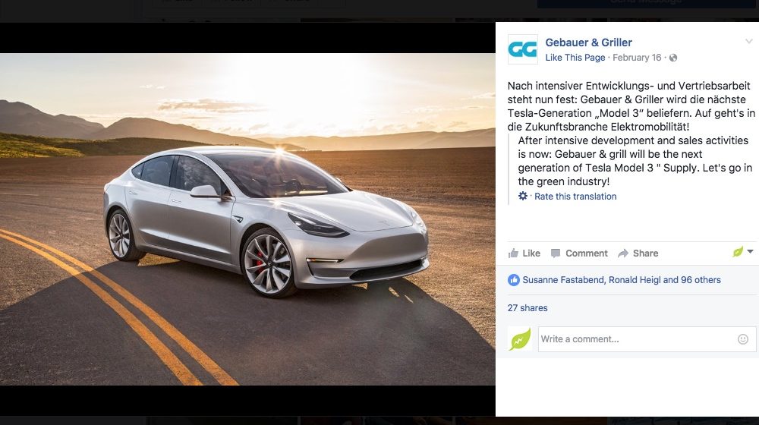This screenshot has height=425, width=759.
Task: Click the Write a comment field
Action: point(647,339)
